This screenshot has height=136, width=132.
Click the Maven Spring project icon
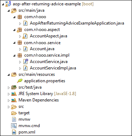(x=8, y=4)
